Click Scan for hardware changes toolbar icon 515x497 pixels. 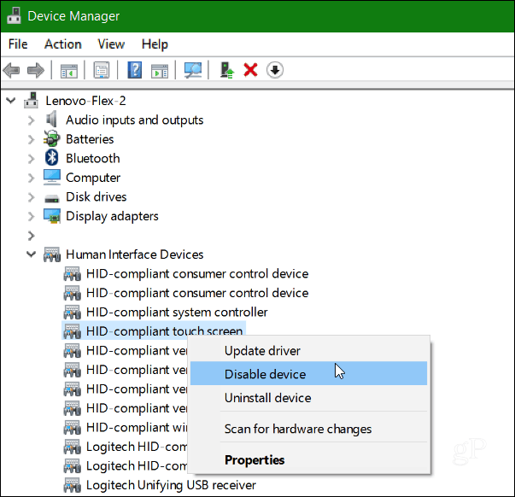193,70
